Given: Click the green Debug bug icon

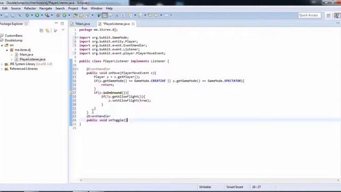Looking at the screenshot, I should (27, 15).
